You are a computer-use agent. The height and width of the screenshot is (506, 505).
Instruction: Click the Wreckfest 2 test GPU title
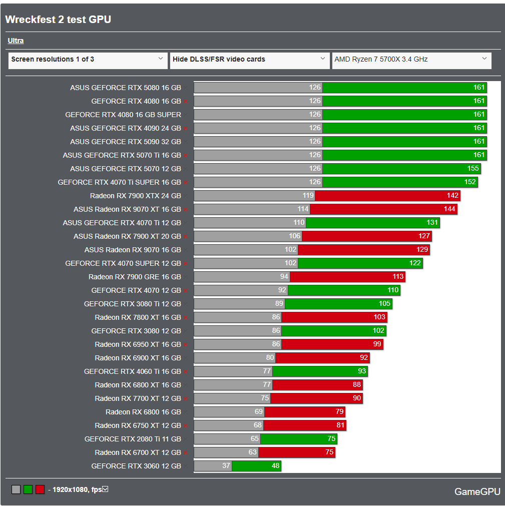(58, 20)
